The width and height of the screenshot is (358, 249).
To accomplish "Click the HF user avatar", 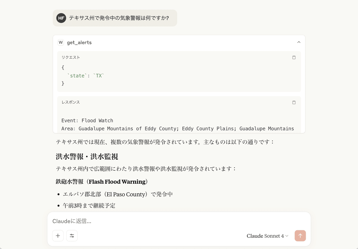I will (x=61, y=18).
